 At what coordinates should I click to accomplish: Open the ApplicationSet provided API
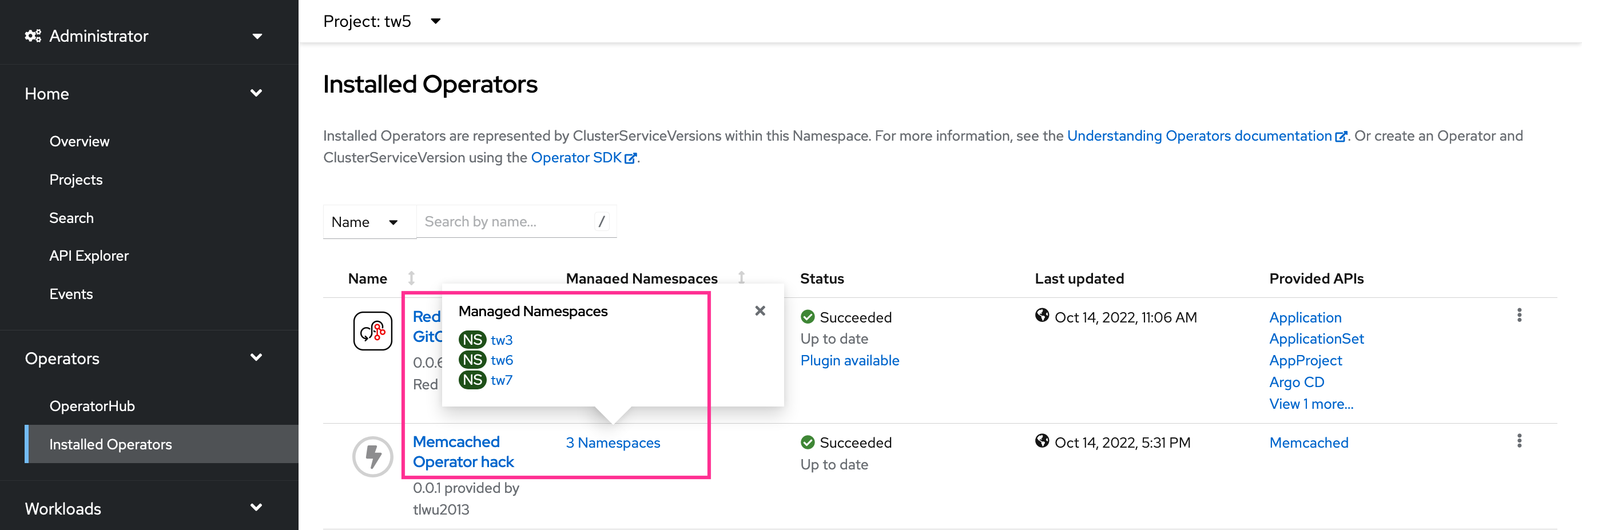tap(1317, 339)
